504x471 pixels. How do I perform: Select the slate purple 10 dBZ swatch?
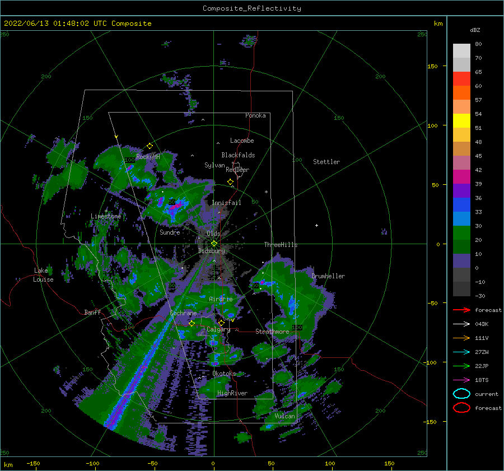coord(461,261)
